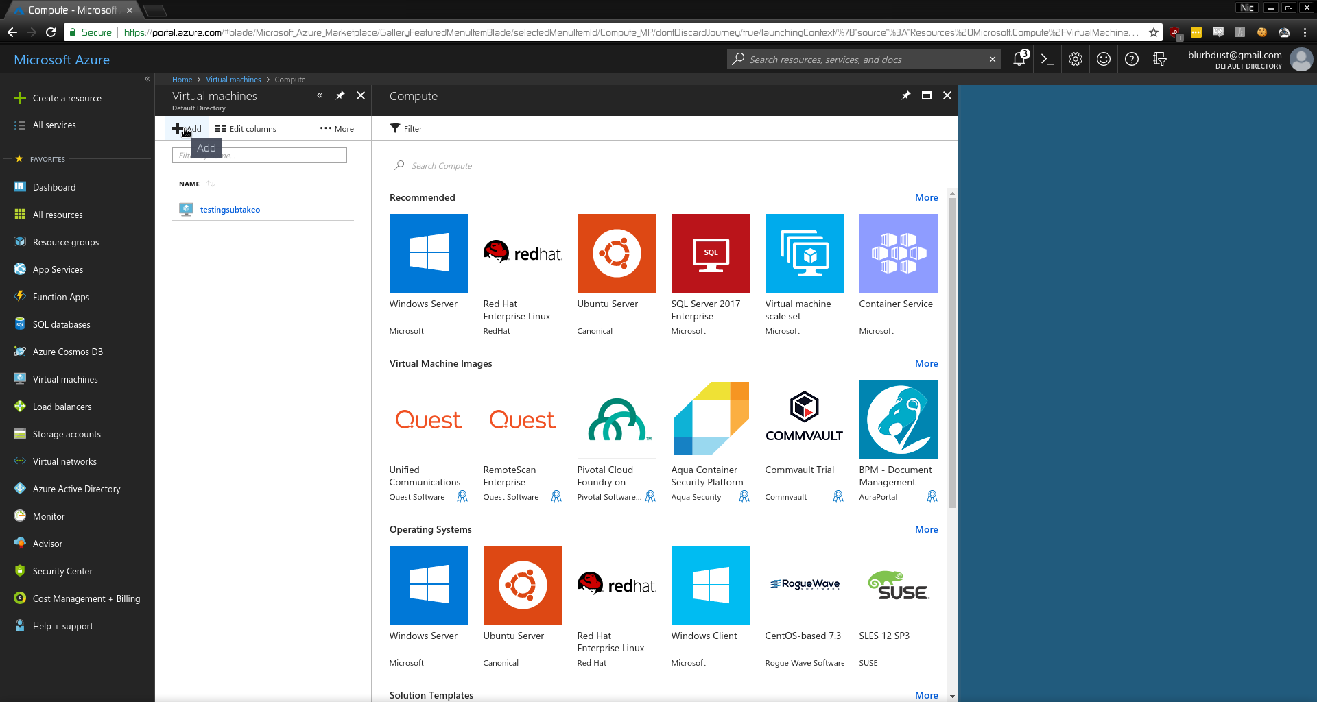Screen dimensions: 1317x702
Task: Send feedback via smiley icon
Action: (1104, 60)
